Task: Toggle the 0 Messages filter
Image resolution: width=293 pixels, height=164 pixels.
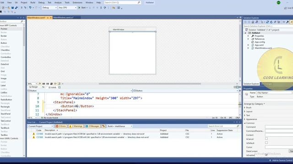Action: (x=92, y=126)
